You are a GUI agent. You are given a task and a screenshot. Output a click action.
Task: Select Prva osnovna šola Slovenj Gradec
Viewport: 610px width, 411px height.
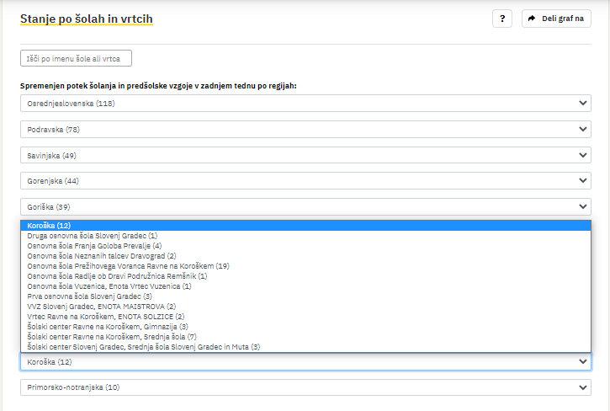click(90, 296)
